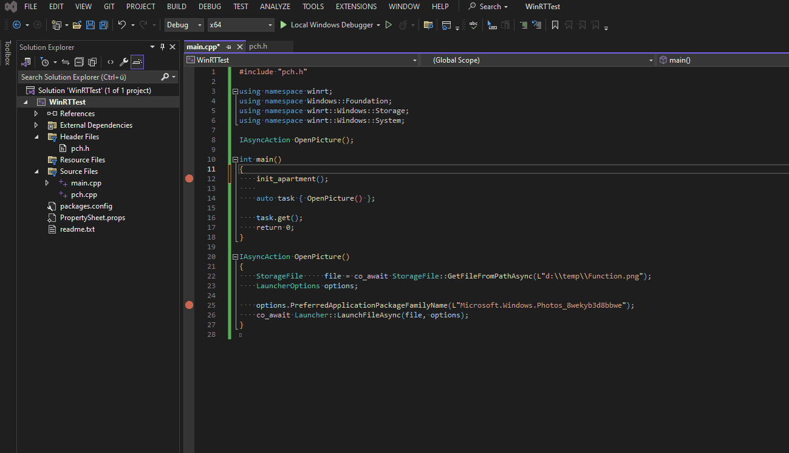Click the Find in Files toolbar icon
Viewport: 789px width, 453px height.
pos(428,24)
